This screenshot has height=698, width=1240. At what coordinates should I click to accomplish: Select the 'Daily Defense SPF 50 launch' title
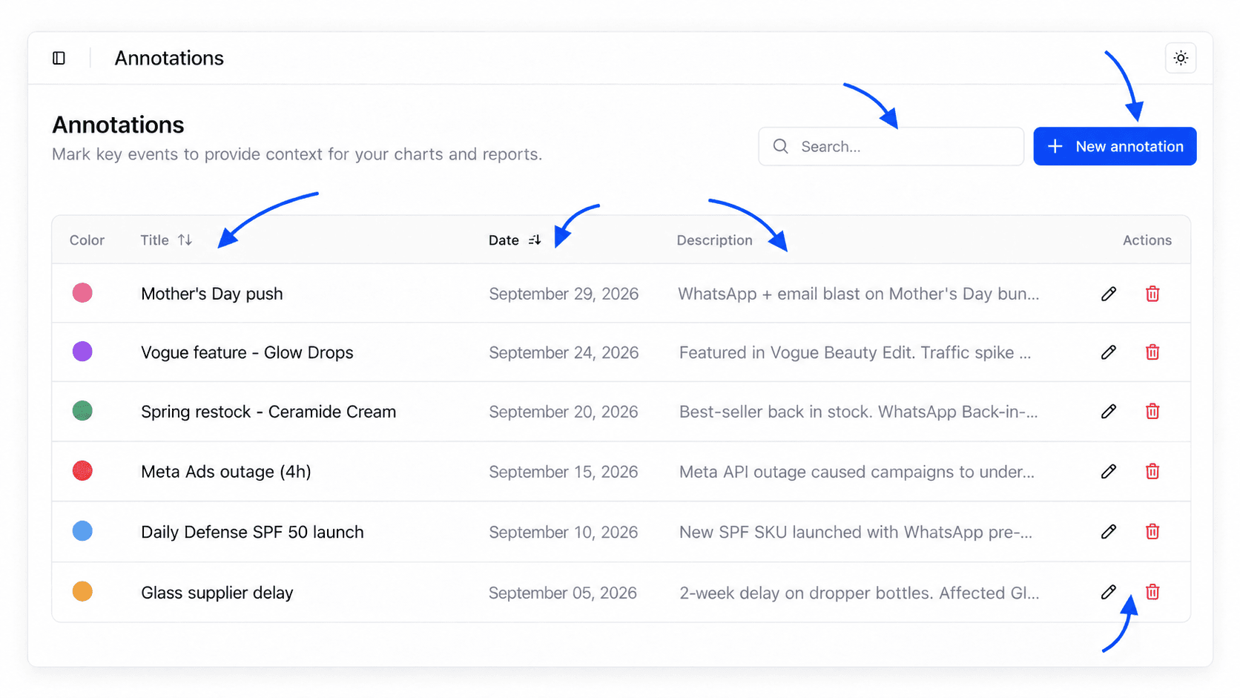[252, 532]
